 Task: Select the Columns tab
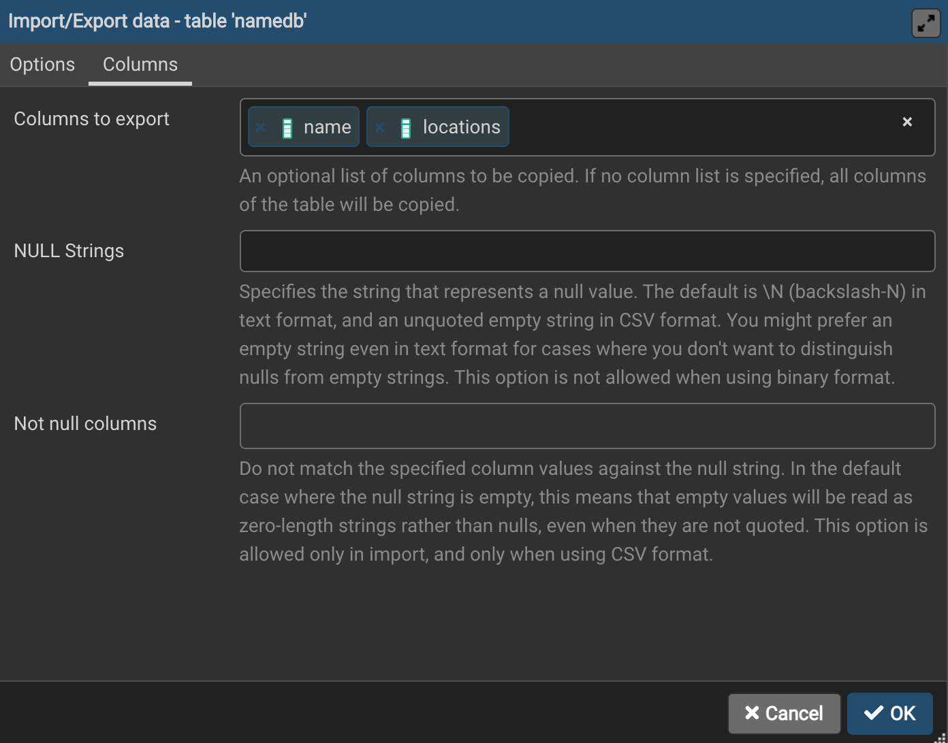tap(140, 65)
